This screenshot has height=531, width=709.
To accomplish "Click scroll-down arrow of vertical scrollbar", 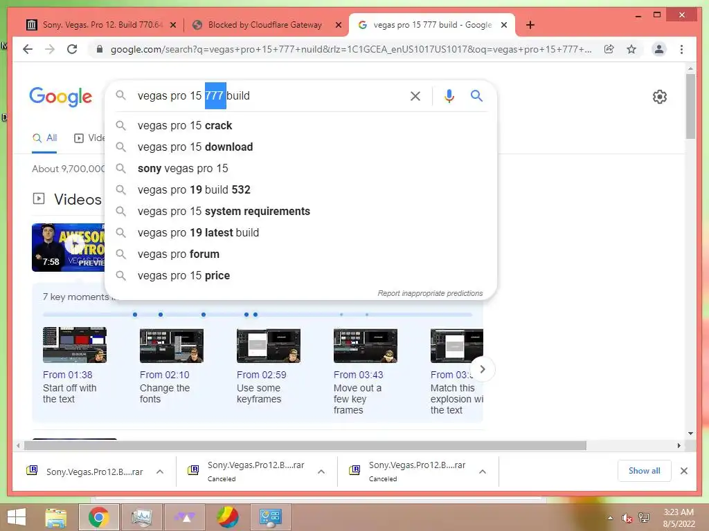I will tap(690, 434).
